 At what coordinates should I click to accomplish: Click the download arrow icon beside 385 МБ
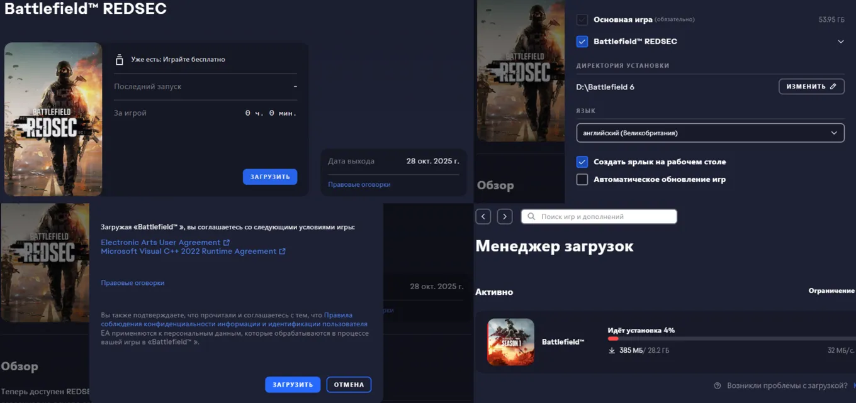click(611, 350)
